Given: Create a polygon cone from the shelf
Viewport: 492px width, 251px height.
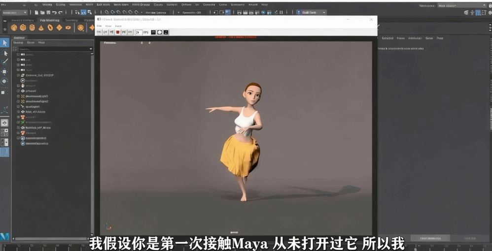Looking at the screenshot, I should point(41,28).
